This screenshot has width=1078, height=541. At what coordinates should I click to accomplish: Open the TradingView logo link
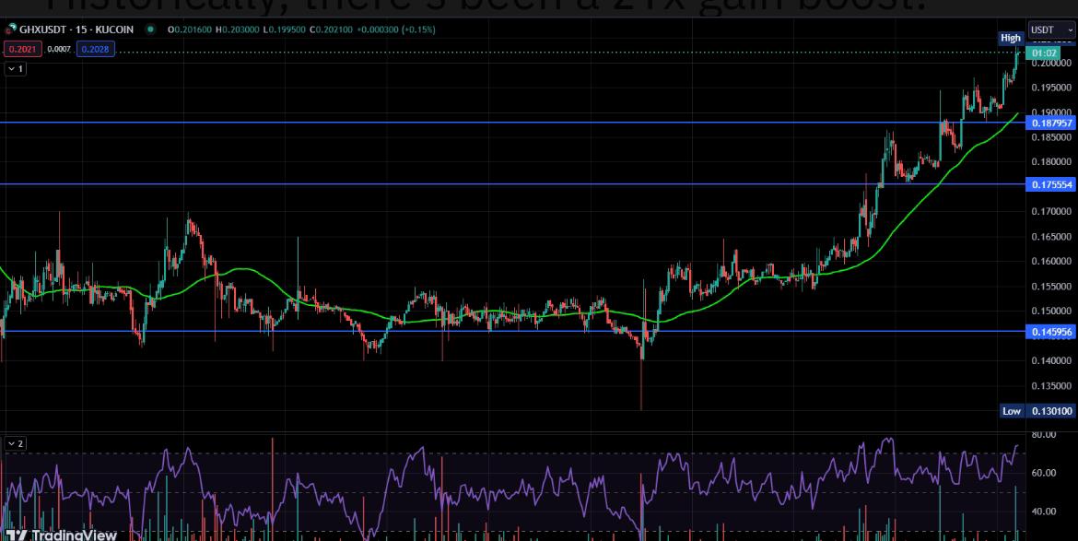pos(60,534)
